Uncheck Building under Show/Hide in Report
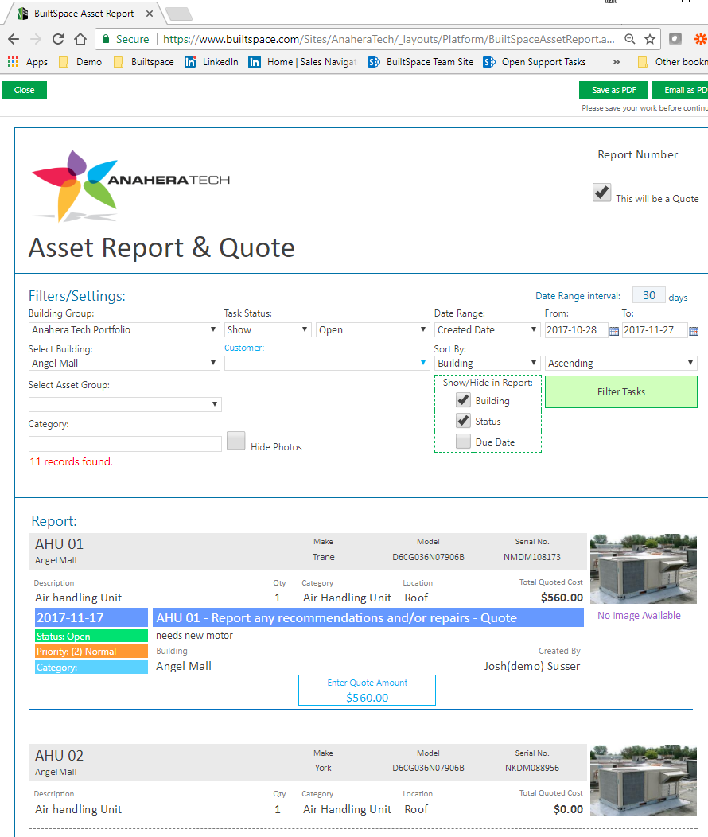The width and height of the screenshot is (708, 837). tap(463, 400)
